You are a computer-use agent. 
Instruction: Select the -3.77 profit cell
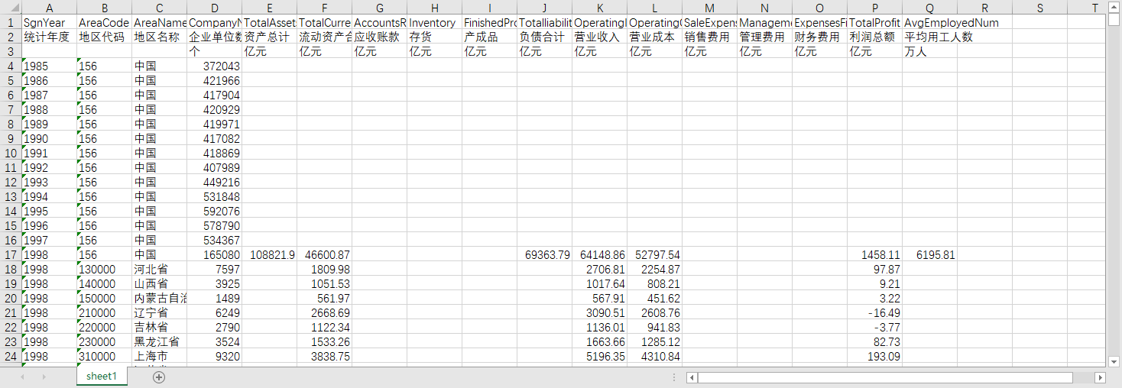pyautogui.click(x=875, y=327)
